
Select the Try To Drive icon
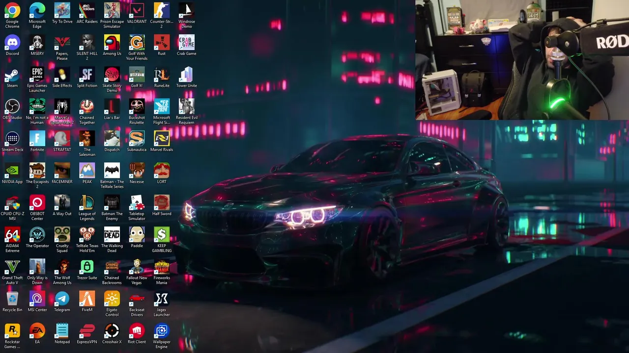pos(62,10)
